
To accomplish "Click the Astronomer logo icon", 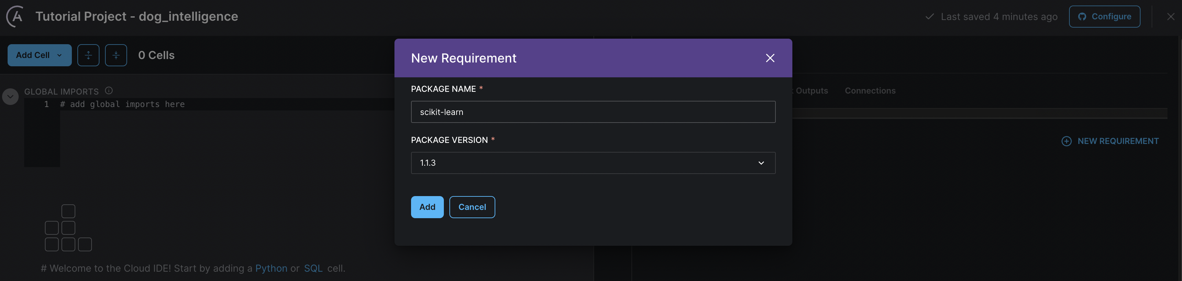I will pyautogui.click(x=16, y=17).
